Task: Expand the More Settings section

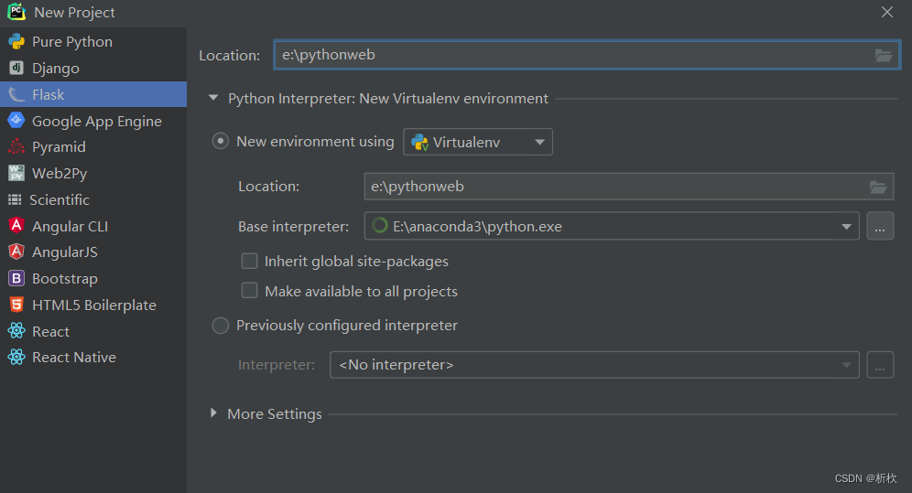Action: [214, 413]
